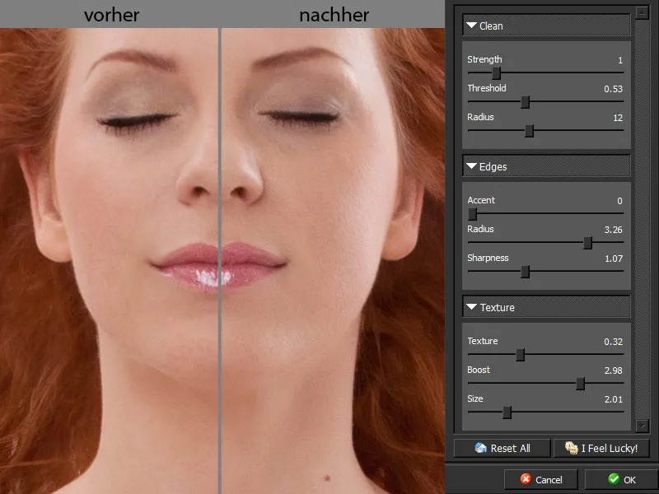Click the Threshold value "0.53"
Viewport: 659px width, 494px height.
click(x=613, y=89)
